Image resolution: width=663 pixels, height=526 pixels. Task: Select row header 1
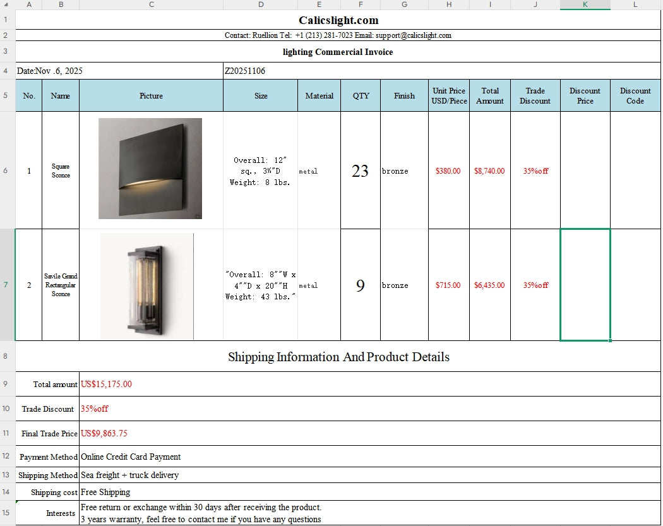(6, 20)
